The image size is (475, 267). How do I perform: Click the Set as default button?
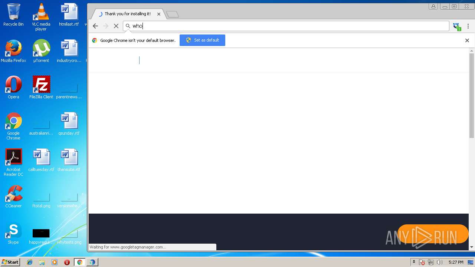(x=202, y=40)
